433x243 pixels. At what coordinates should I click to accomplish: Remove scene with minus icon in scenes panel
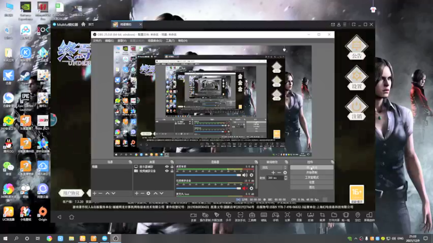[101, 193]
